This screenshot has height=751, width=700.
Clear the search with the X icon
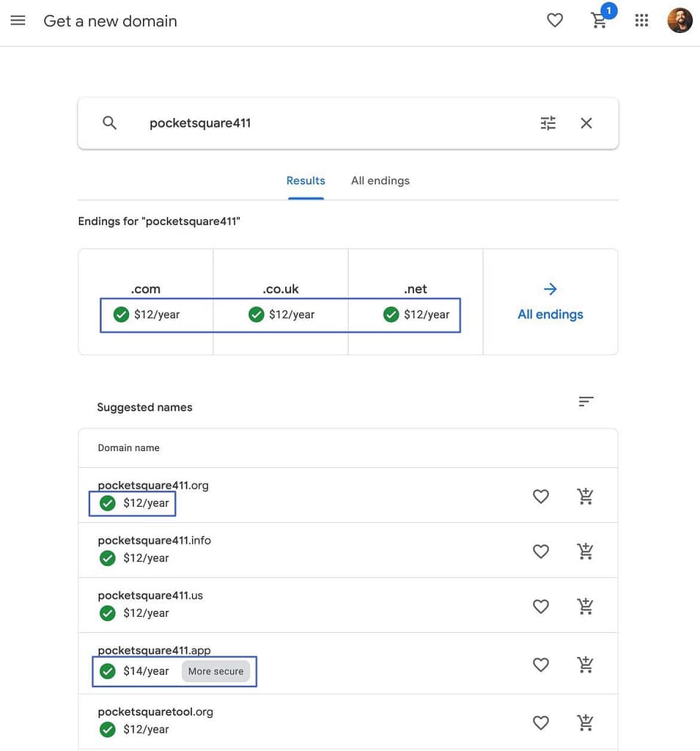586,122
